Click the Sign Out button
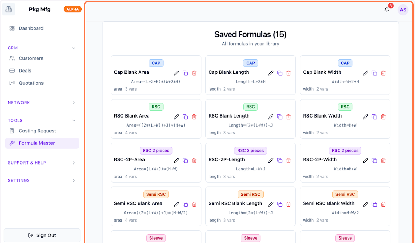 point(42,235)
